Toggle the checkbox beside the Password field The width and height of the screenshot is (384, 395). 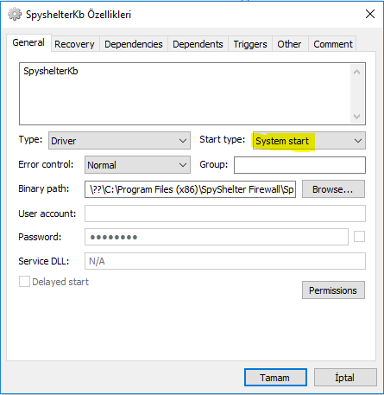pyautogui.click(x=359, y=237)
